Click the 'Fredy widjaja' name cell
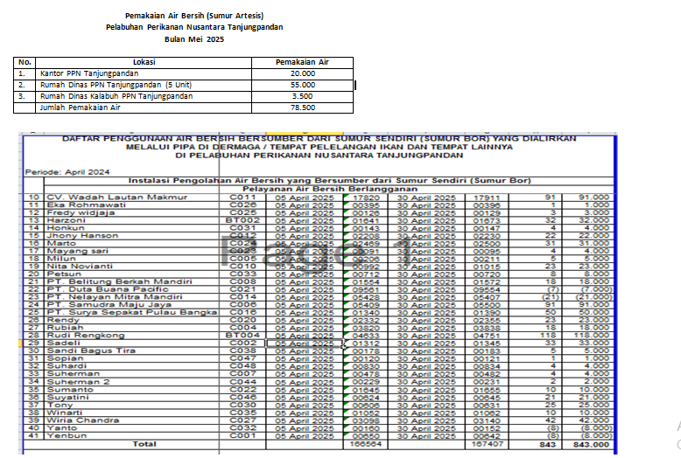 [x=132, y=213]
